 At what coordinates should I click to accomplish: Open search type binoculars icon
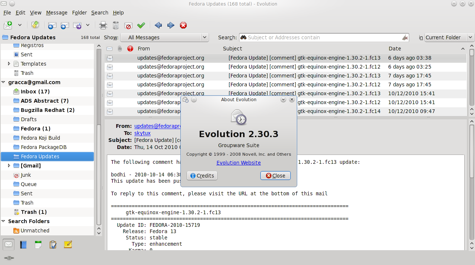[x=243, y=37]
